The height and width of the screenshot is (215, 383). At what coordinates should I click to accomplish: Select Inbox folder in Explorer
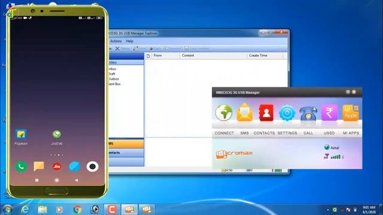[x=112, y=69]
